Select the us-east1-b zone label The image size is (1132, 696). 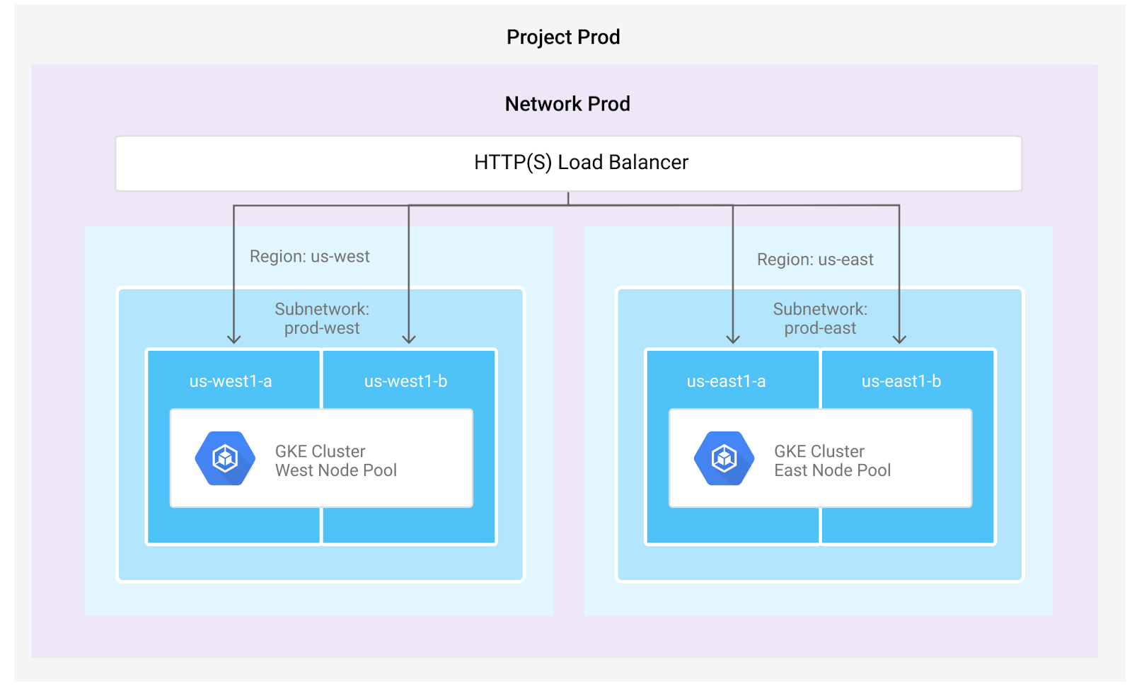click(901, 381)
